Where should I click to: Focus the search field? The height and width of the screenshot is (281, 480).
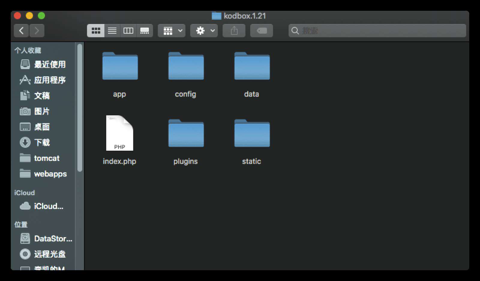point(377,31)
